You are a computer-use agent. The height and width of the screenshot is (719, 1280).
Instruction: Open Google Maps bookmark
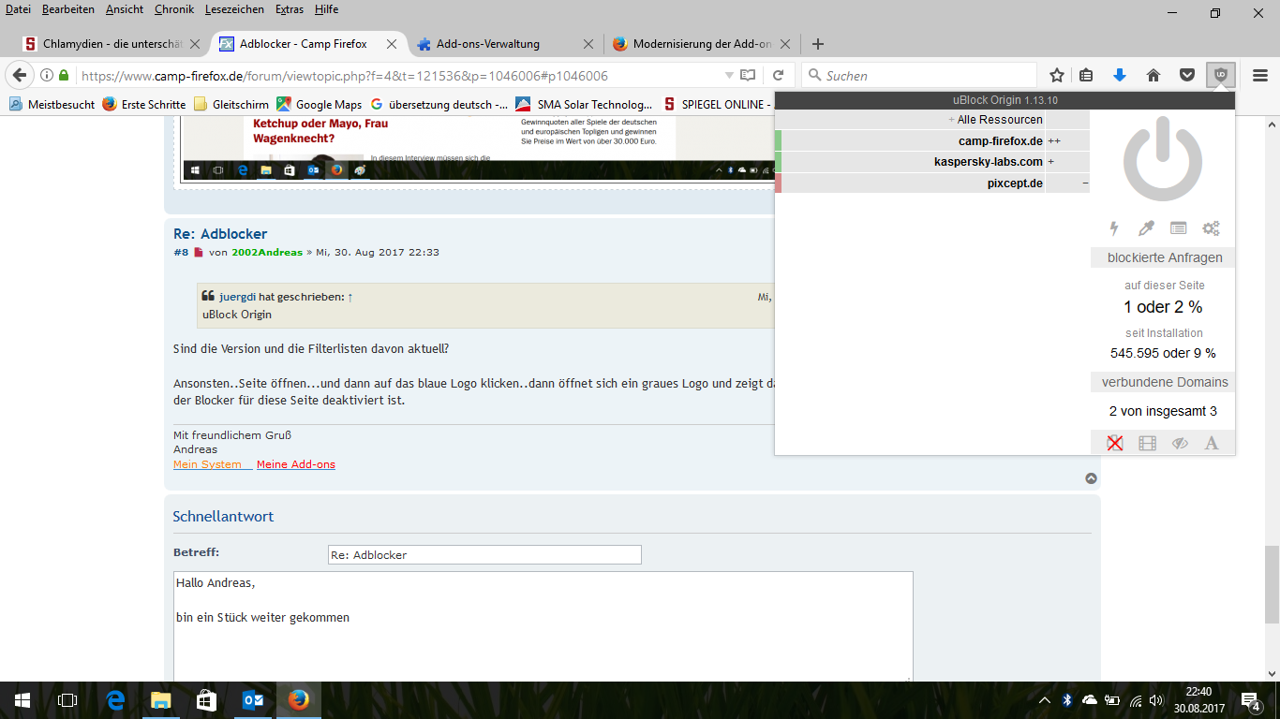pos(320,105)
